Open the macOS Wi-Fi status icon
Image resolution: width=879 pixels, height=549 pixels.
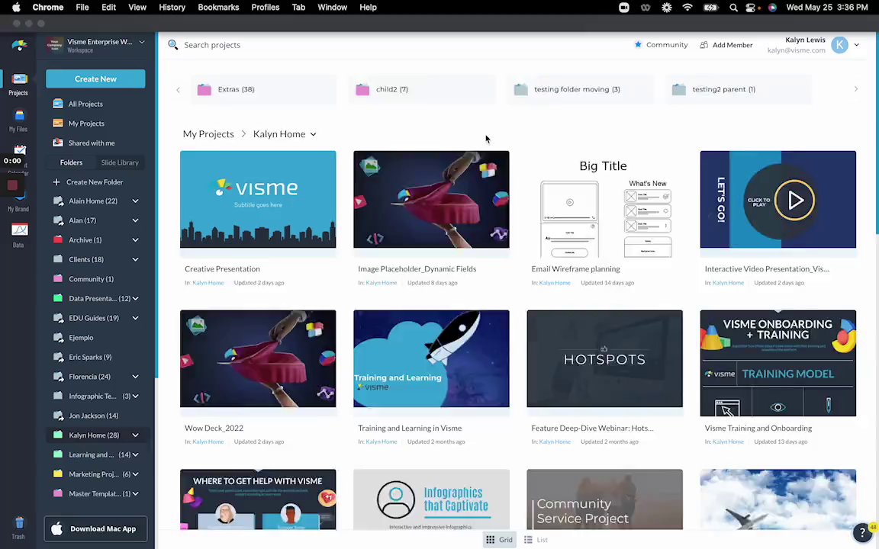[x=687, y=8]
